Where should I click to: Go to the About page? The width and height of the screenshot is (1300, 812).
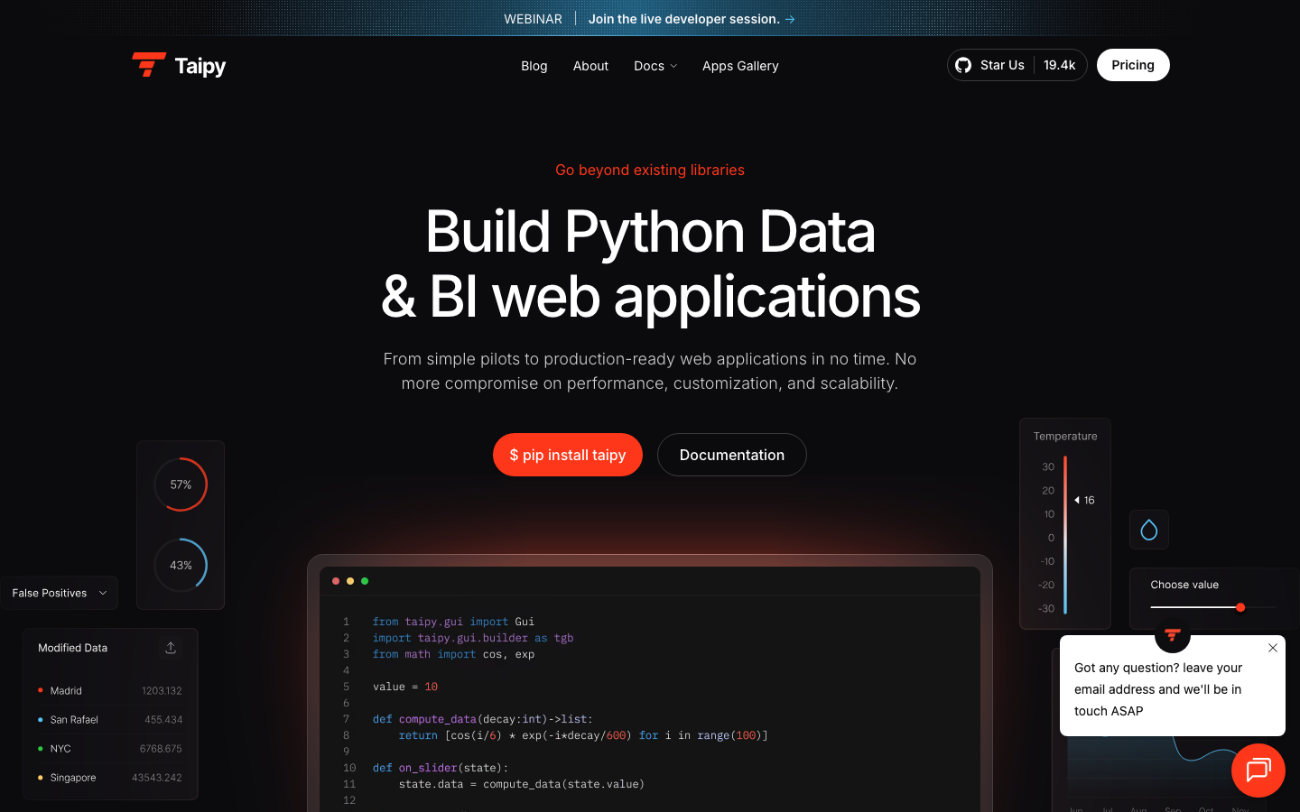click(x=590, y=66)
